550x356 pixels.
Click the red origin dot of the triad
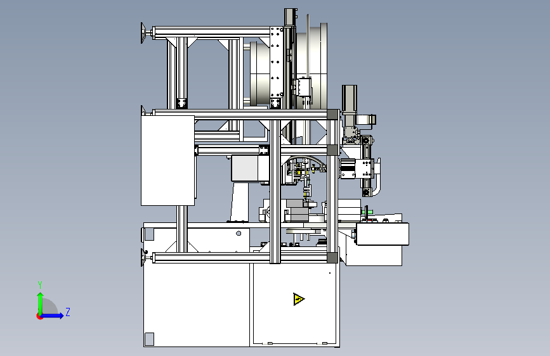point(39,316)
